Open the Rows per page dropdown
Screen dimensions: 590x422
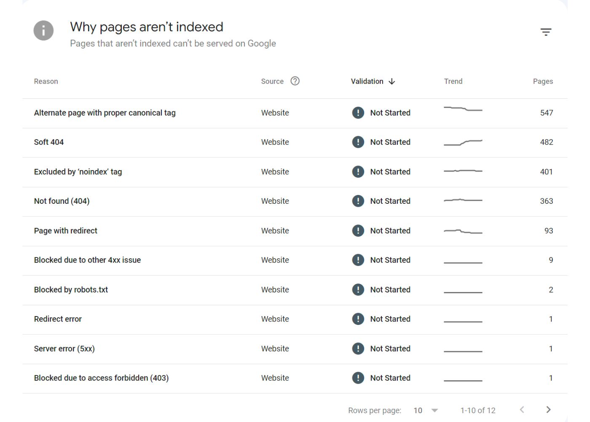[426, 410]
